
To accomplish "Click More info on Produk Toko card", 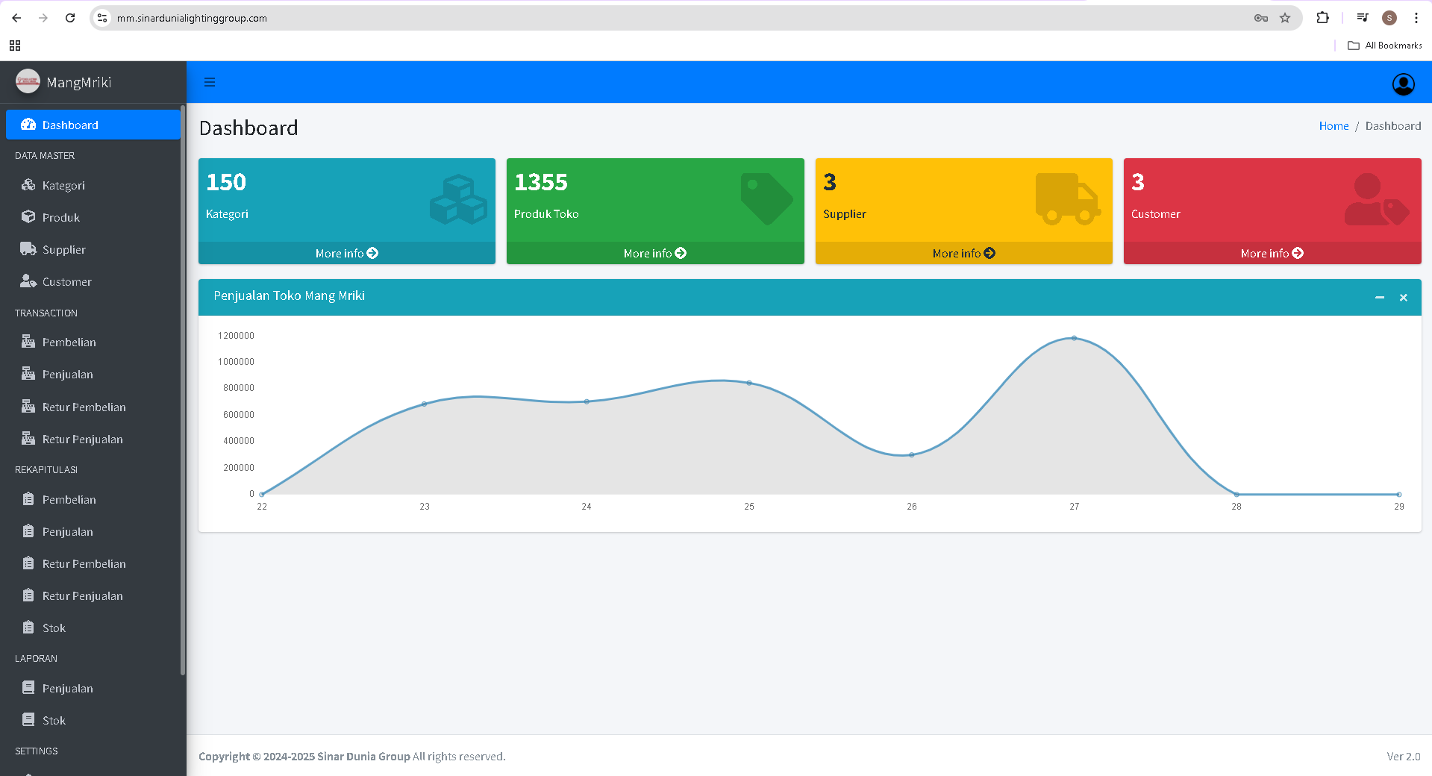I will [655, 254].
